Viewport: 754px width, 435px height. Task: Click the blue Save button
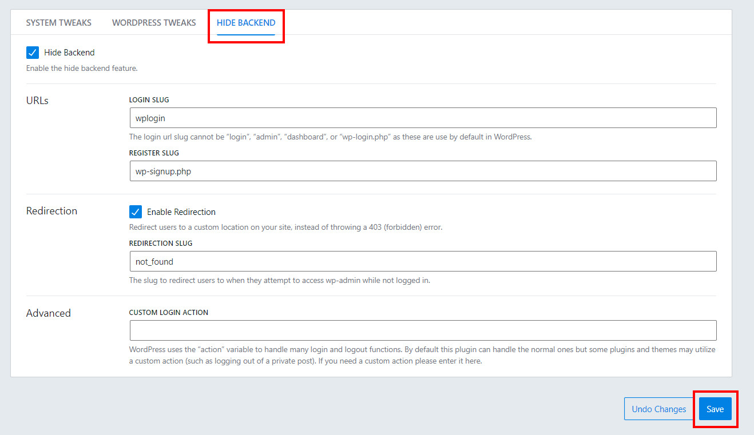[x=715, y=409]
